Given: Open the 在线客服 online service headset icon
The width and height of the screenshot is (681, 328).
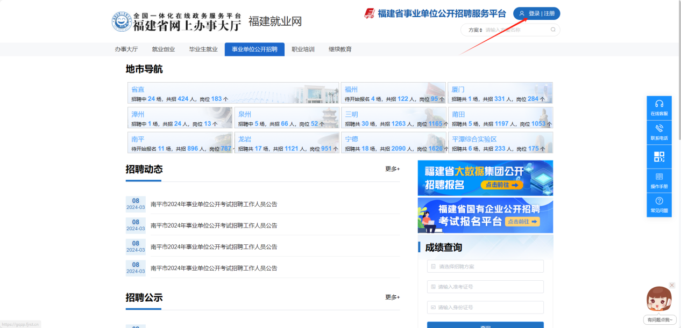Looking at the screenshot, I should [x=659, y=107].
